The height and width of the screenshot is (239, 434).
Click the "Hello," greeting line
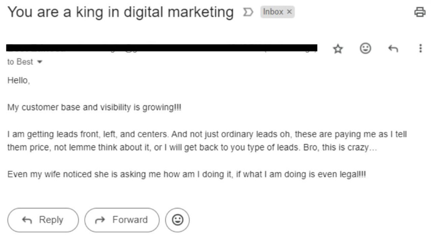pyautogui.click(x=19, y=81)
